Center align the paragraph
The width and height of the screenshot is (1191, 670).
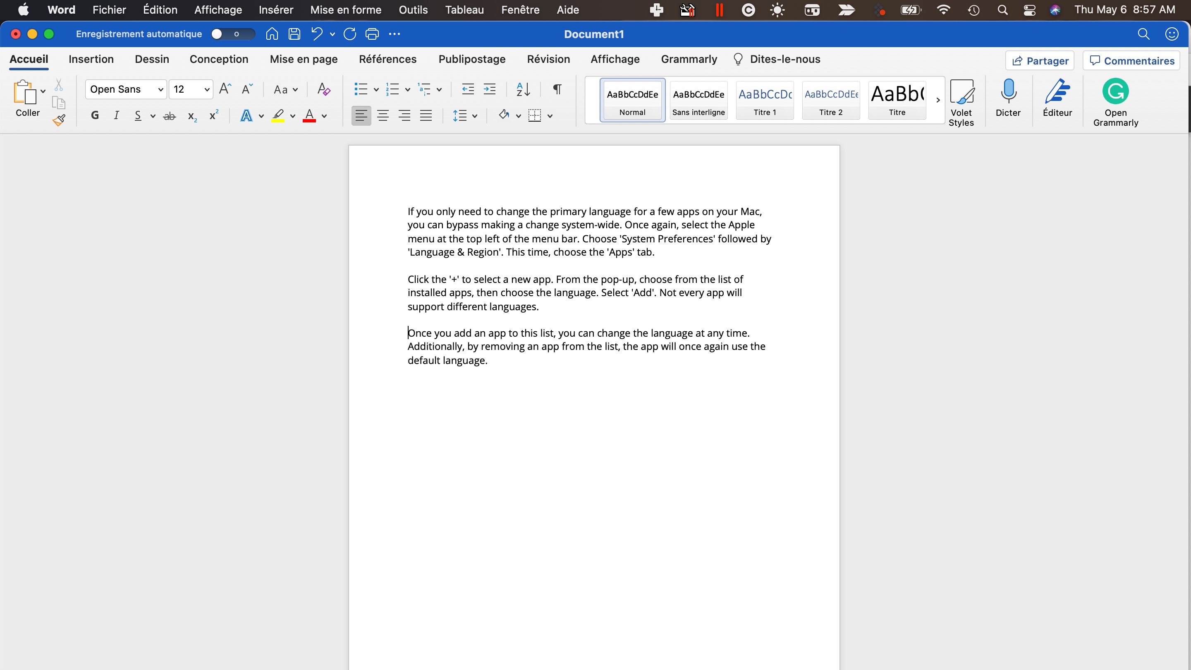pyautogui.click(x=383, y=116)
